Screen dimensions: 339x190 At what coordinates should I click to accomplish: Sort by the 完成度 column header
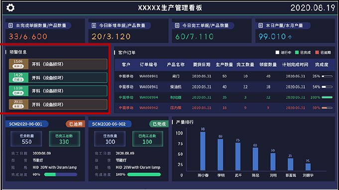[322, 65]
